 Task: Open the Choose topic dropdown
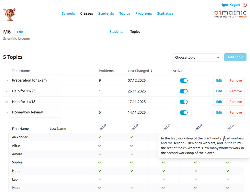[x=197, y=57]
